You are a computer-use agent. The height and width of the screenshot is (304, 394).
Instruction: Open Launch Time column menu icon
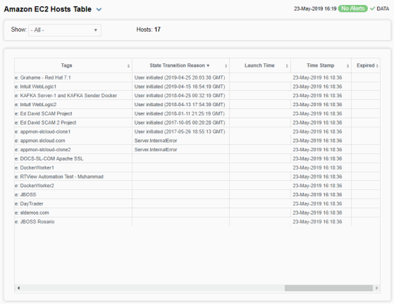pos(287,65)
